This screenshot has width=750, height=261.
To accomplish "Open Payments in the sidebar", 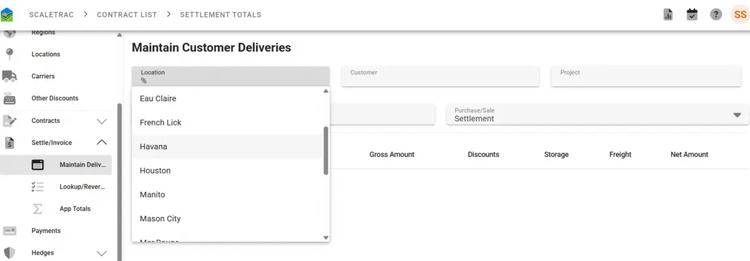I will 46,230.
